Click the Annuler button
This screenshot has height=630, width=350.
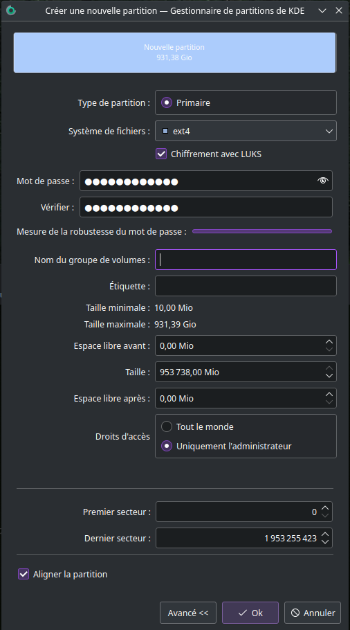point(312,613)
